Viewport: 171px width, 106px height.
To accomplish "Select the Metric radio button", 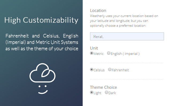I will pyautogui.click(x=92, y=53).
